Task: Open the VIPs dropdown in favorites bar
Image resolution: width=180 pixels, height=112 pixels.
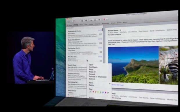Action: [81, 25]
